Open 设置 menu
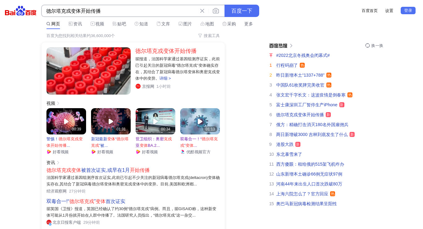The width and height of the screenshot is (423, 229). 389,11
